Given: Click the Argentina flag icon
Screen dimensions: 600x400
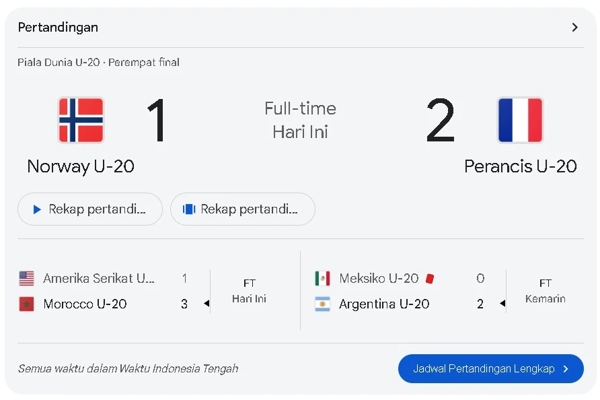Looking at the screenshot, I should 322,304.
